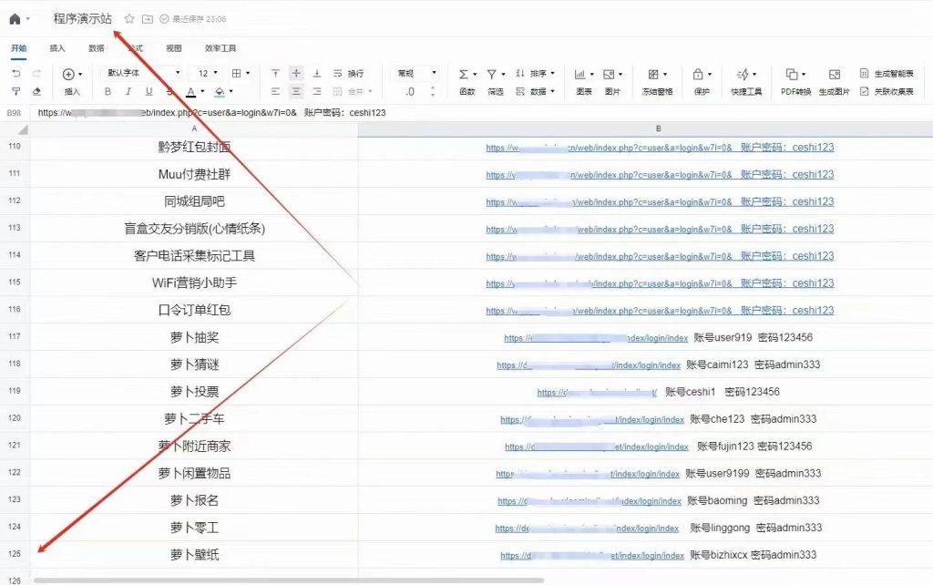Screen dimensions: 933x585
Task: Click the PDF转换 icon
Action: (792, 75)
